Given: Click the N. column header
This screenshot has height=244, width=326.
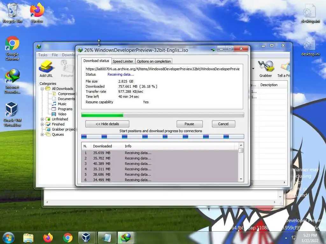Looking at the screenshot, I should [86, 146].
